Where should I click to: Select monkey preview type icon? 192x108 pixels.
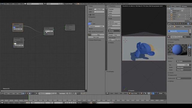[x=190, y=51]
